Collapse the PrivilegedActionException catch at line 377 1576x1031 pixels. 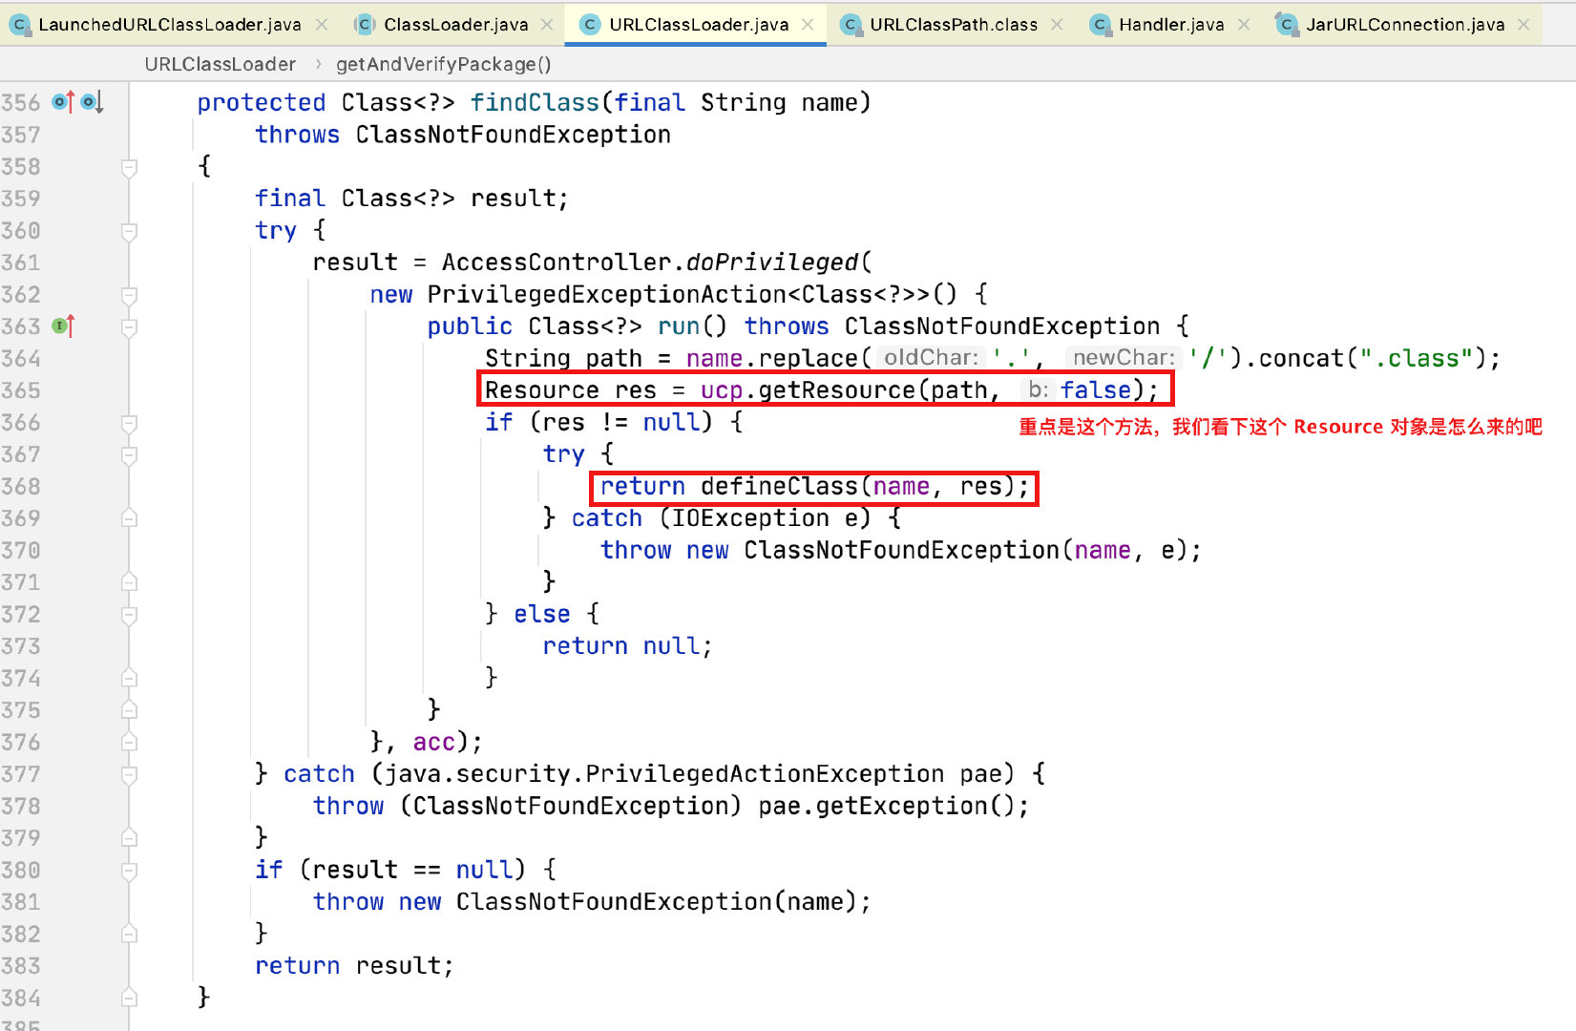tap(129, 774)
